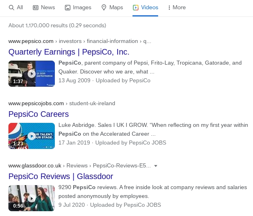The image size is (253, 216).
Task: Play the PepsiCo Careers video thumbnail
Action: pyautogui.click(x=32, y=136)
